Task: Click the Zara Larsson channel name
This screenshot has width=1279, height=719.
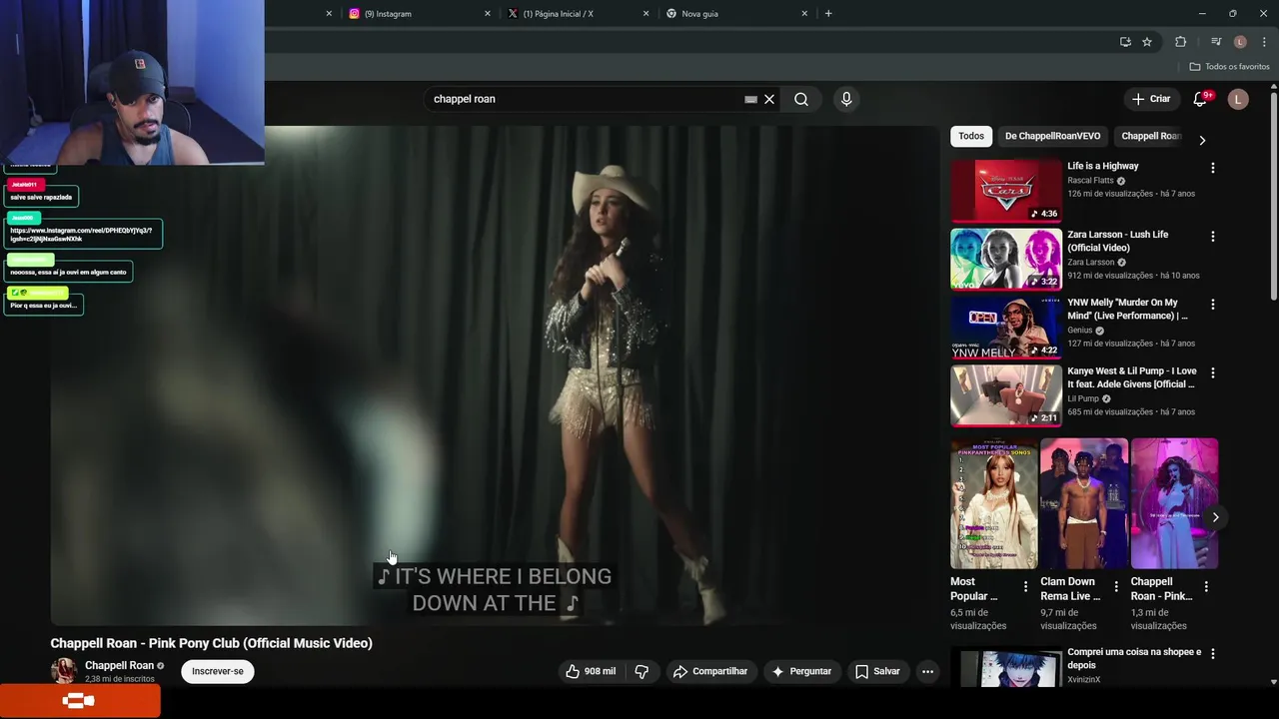Action: tap(1090, 263)
